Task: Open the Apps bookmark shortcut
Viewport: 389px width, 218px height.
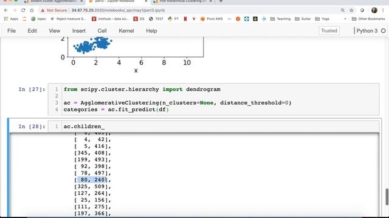Action: pos(11,19)
